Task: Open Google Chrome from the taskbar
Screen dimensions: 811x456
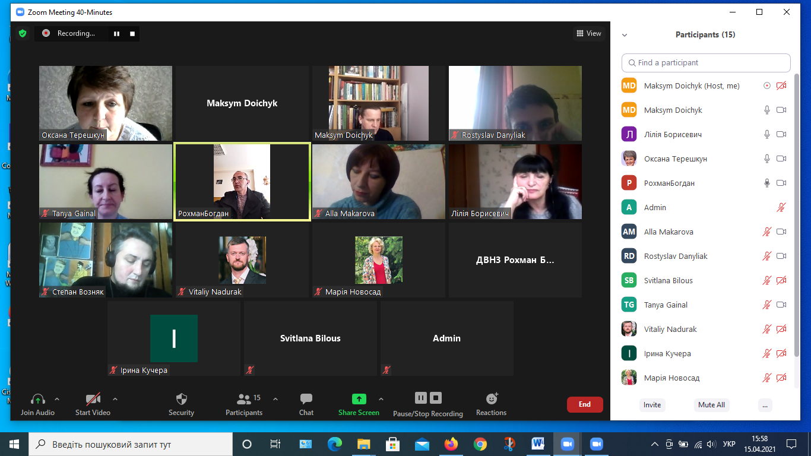Action: pos(480,444)
